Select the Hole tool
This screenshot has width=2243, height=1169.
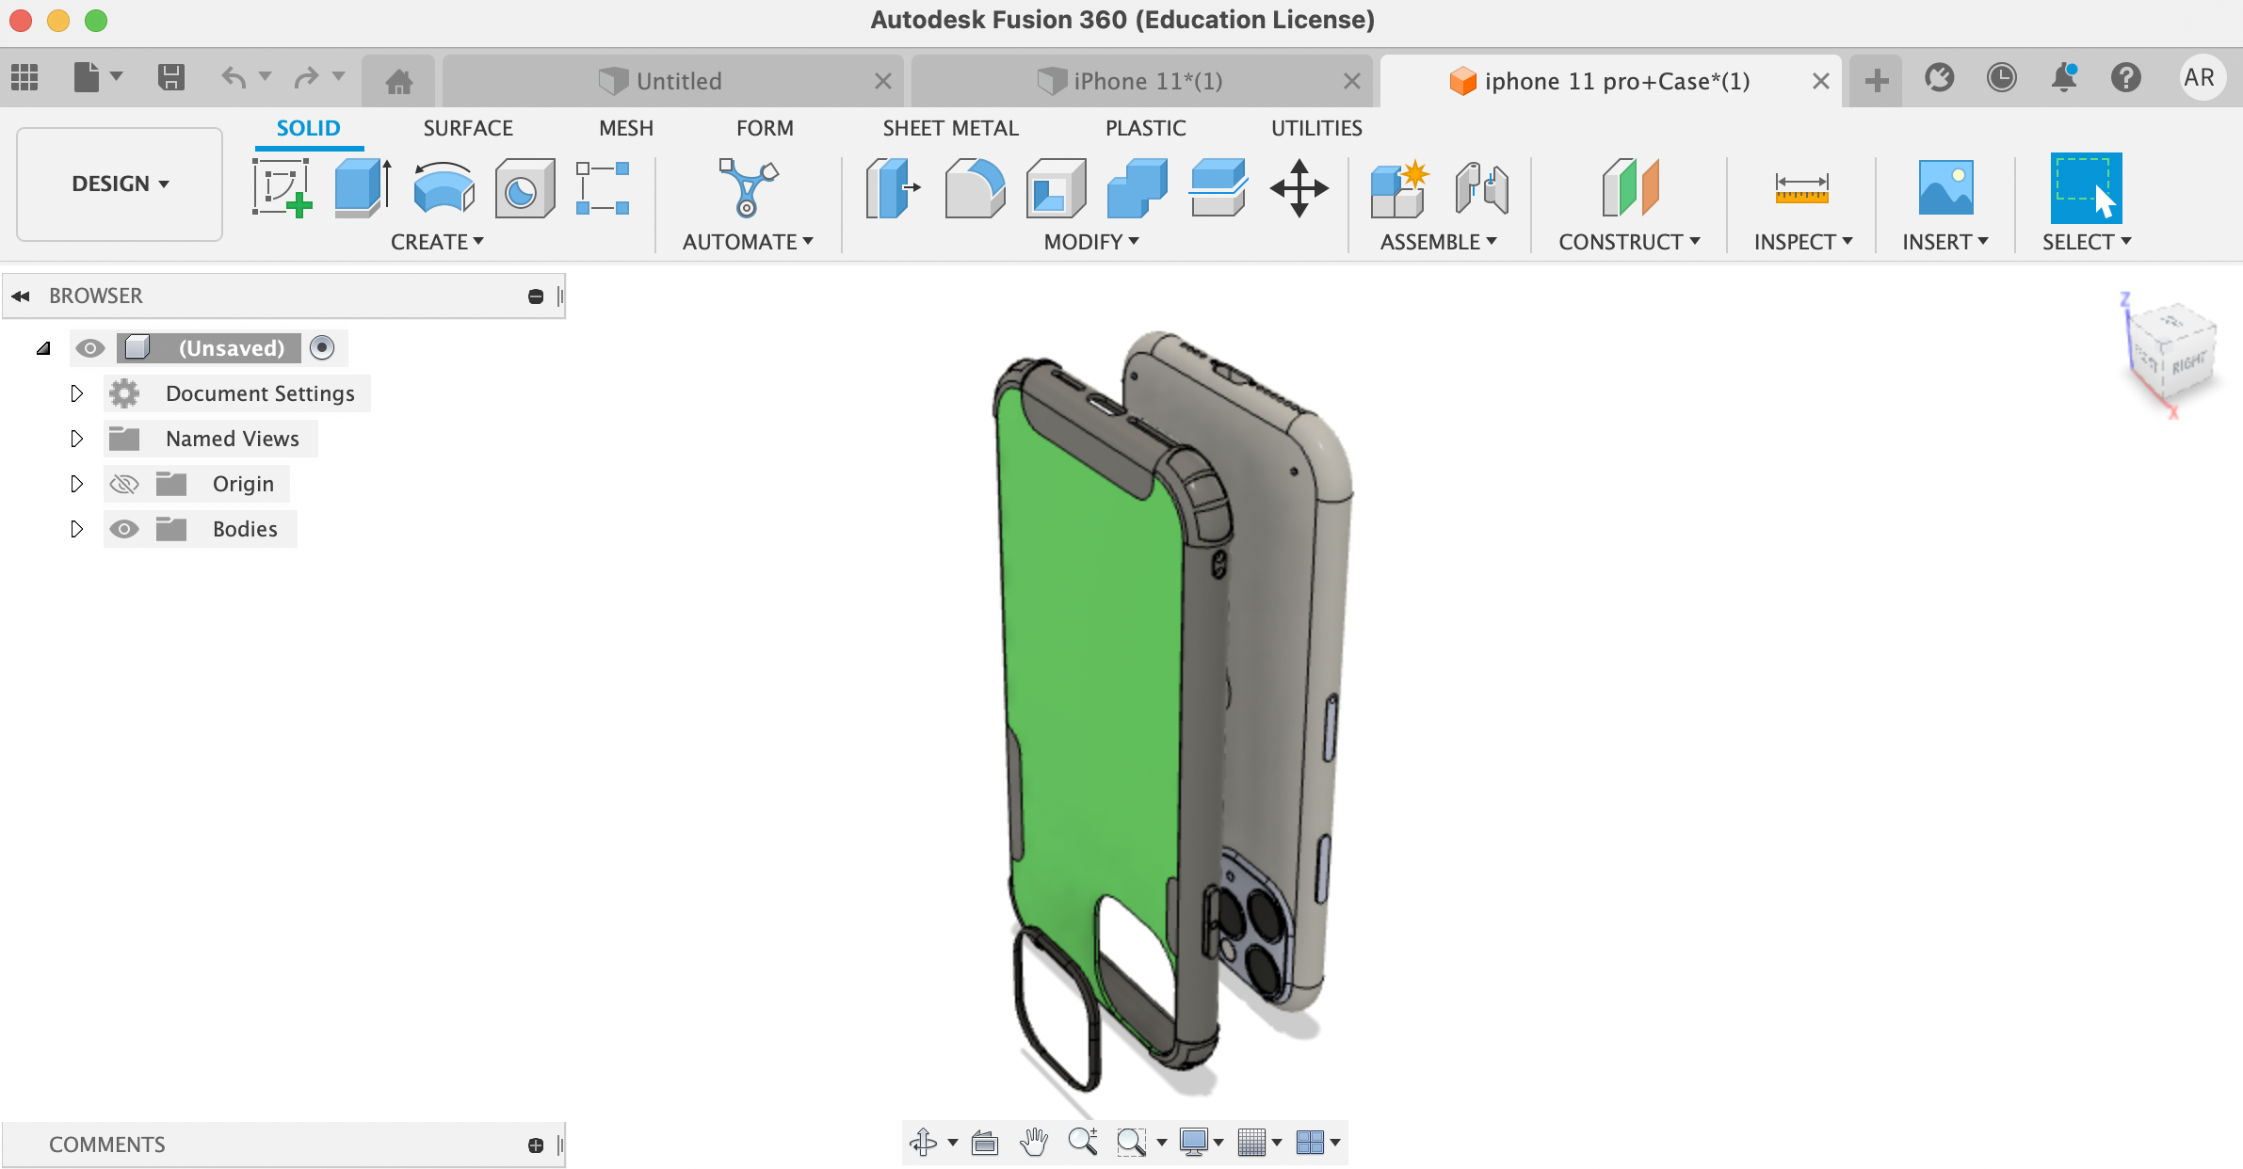(524, 187)
